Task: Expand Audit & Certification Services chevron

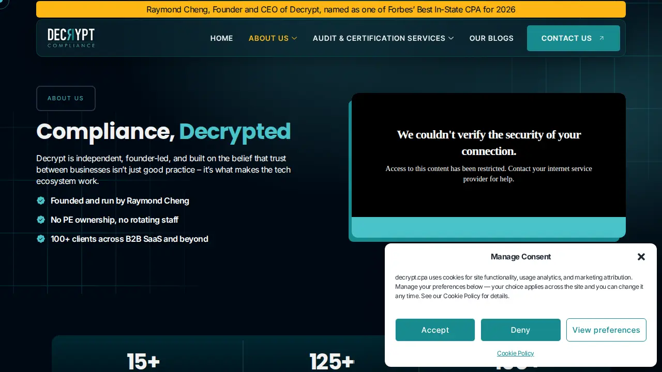Action: [x=451, y=38]
